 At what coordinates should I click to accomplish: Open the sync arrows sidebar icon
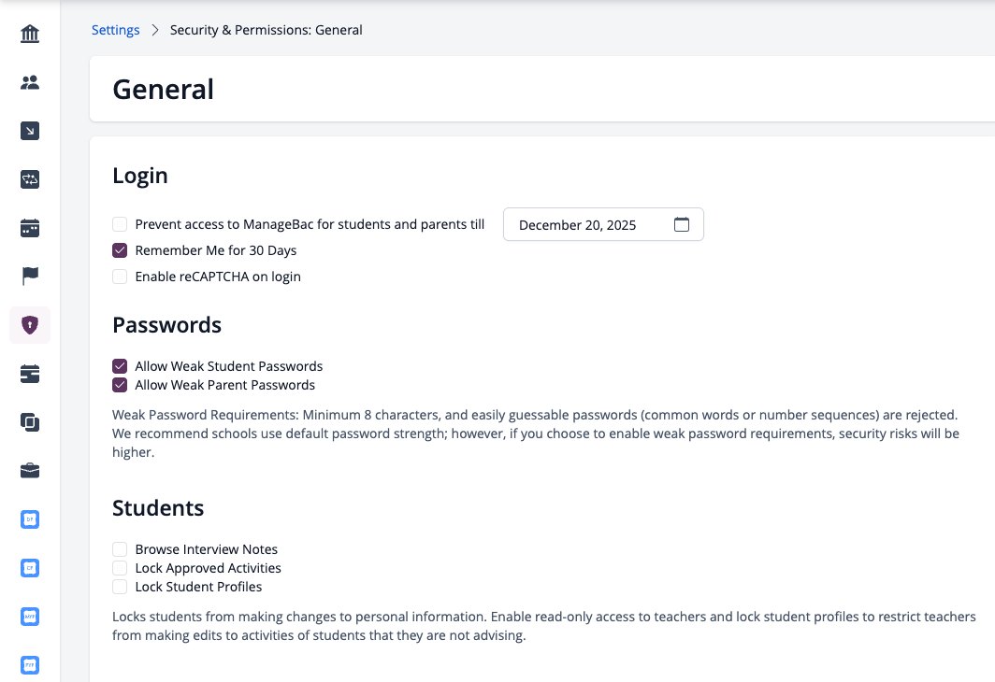click(30, 179)
